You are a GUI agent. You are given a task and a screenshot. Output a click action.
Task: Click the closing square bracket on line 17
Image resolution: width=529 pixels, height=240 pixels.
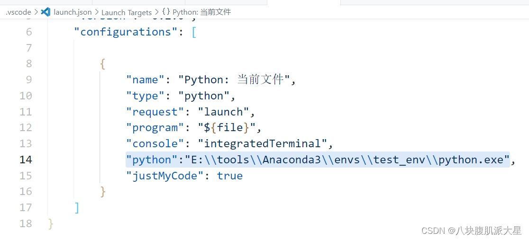click(x=77, y=208)
